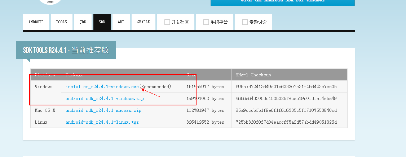Select checksum 66b6a6433053c152b22bf8cab19c0f3fef4eba49
Image resolution: width=406 pixels, height=157 pixels.
(x=286, y=99)
